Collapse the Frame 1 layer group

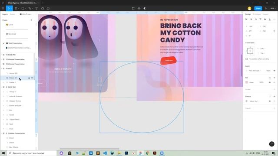(x=1, y=68)
